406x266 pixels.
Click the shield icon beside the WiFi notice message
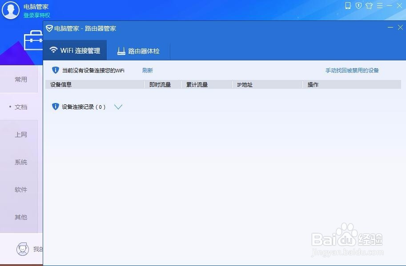click(55, 70)
